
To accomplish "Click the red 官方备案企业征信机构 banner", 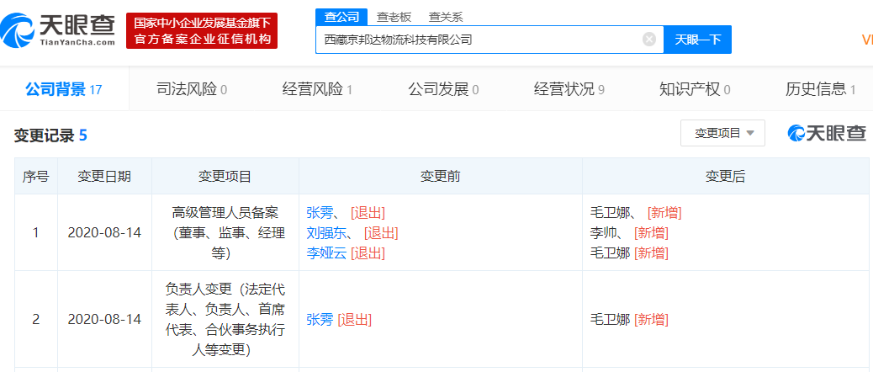I will [x=202, y=31].
